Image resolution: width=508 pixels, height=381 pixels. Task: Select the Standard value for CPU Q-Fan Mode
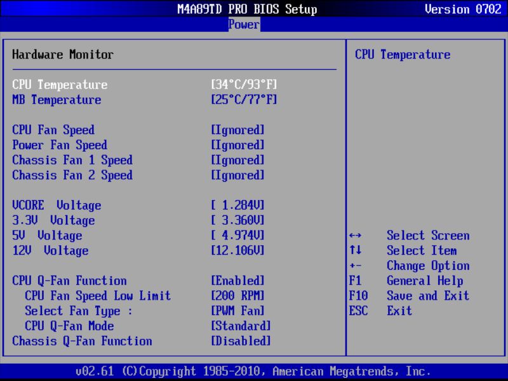[242, 326]
